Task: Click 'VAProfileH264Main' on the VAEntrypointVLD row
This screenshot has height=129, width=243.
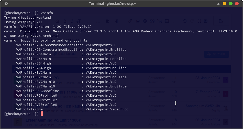Action: [x=34, y=54]
